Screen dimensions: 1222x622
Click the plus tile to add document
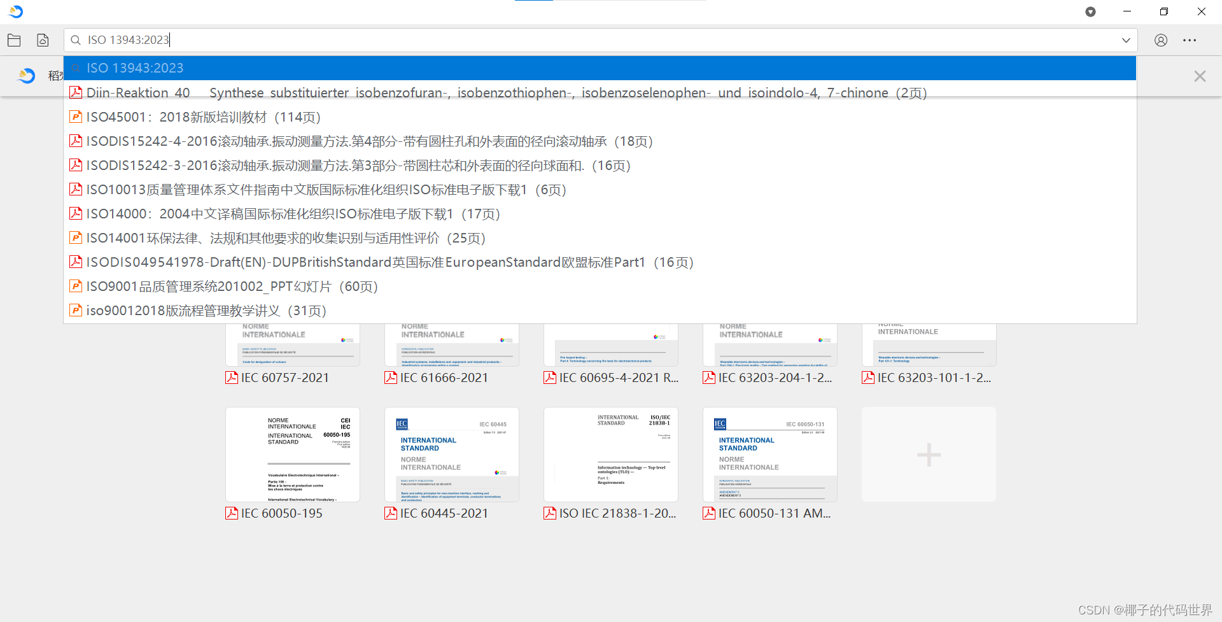pyautogui.click(x=929, y=455)
